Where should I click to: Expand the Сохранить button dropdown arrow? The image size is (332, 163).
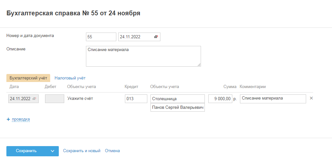(52, 151)
